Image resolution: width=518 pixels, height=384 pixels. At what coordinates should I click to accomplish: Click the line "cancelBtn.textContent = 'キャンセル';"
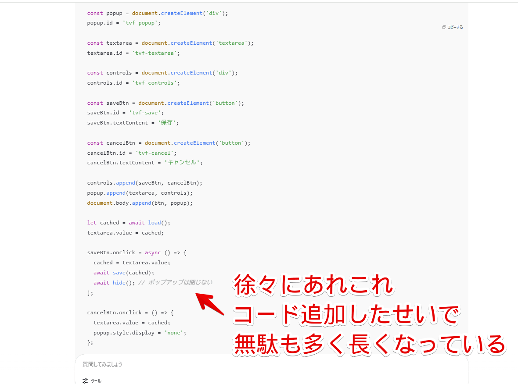145,163
